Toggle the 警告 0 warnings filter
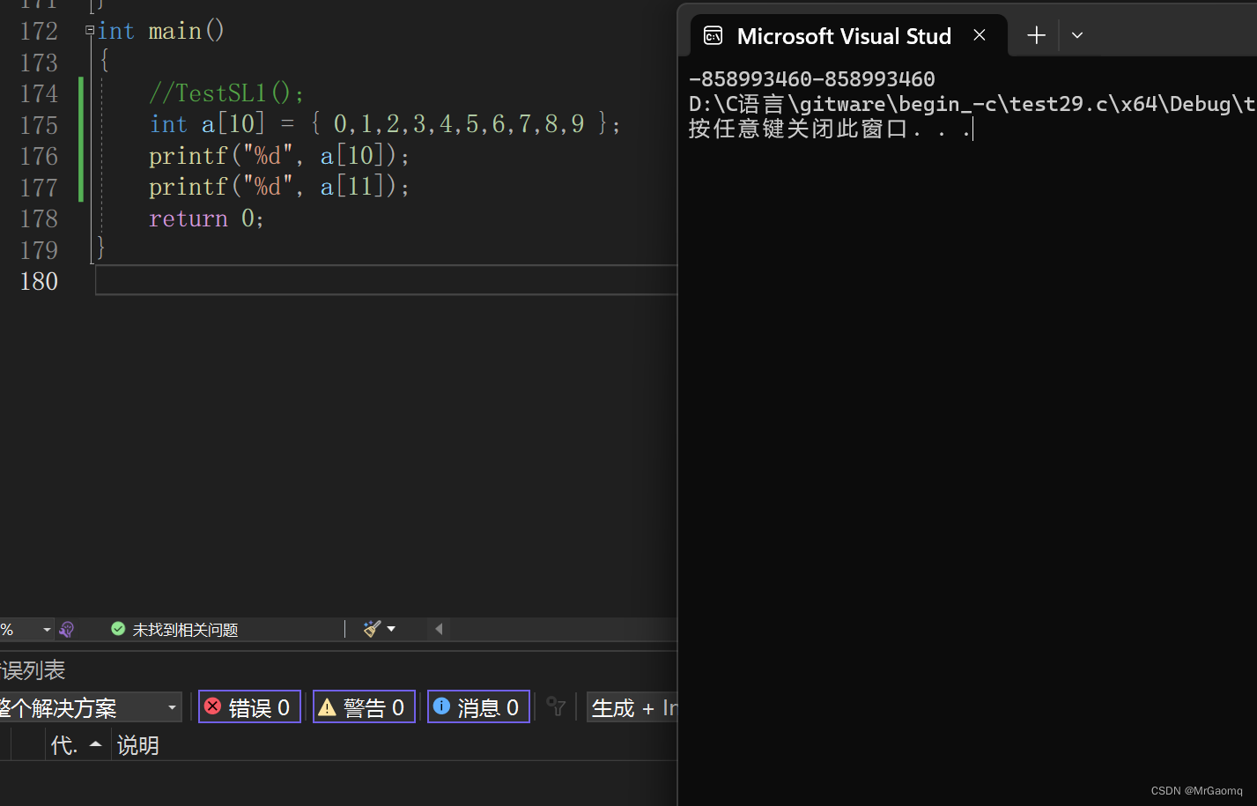 (x=364, y=706)
